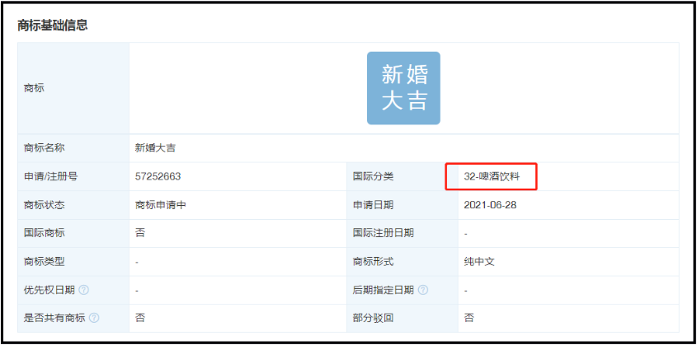Click the 商标类型 label cell
The width and height of the screenshot is (697, 345).
coord(73,262)
